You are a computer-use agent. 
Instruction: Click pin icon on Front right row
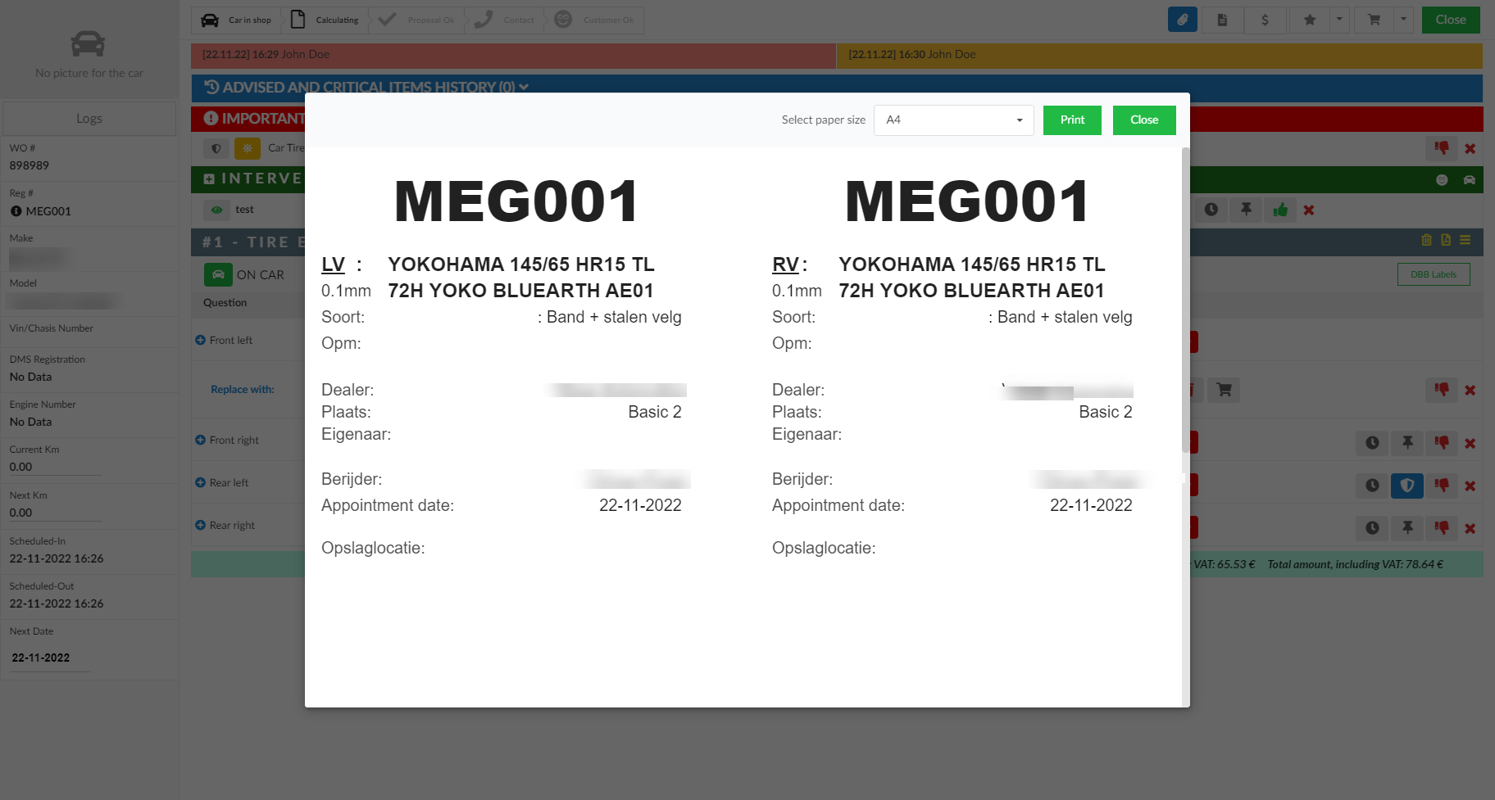1407,443
